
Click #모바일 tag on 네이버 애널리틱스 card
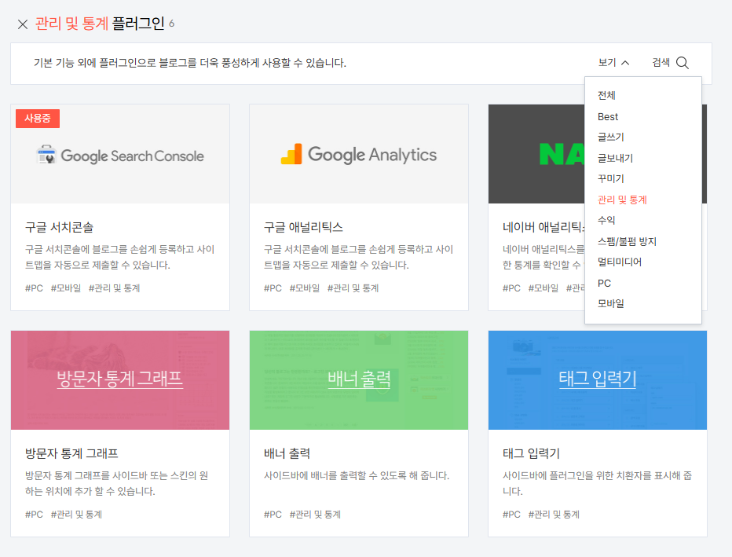pos(544,288)
